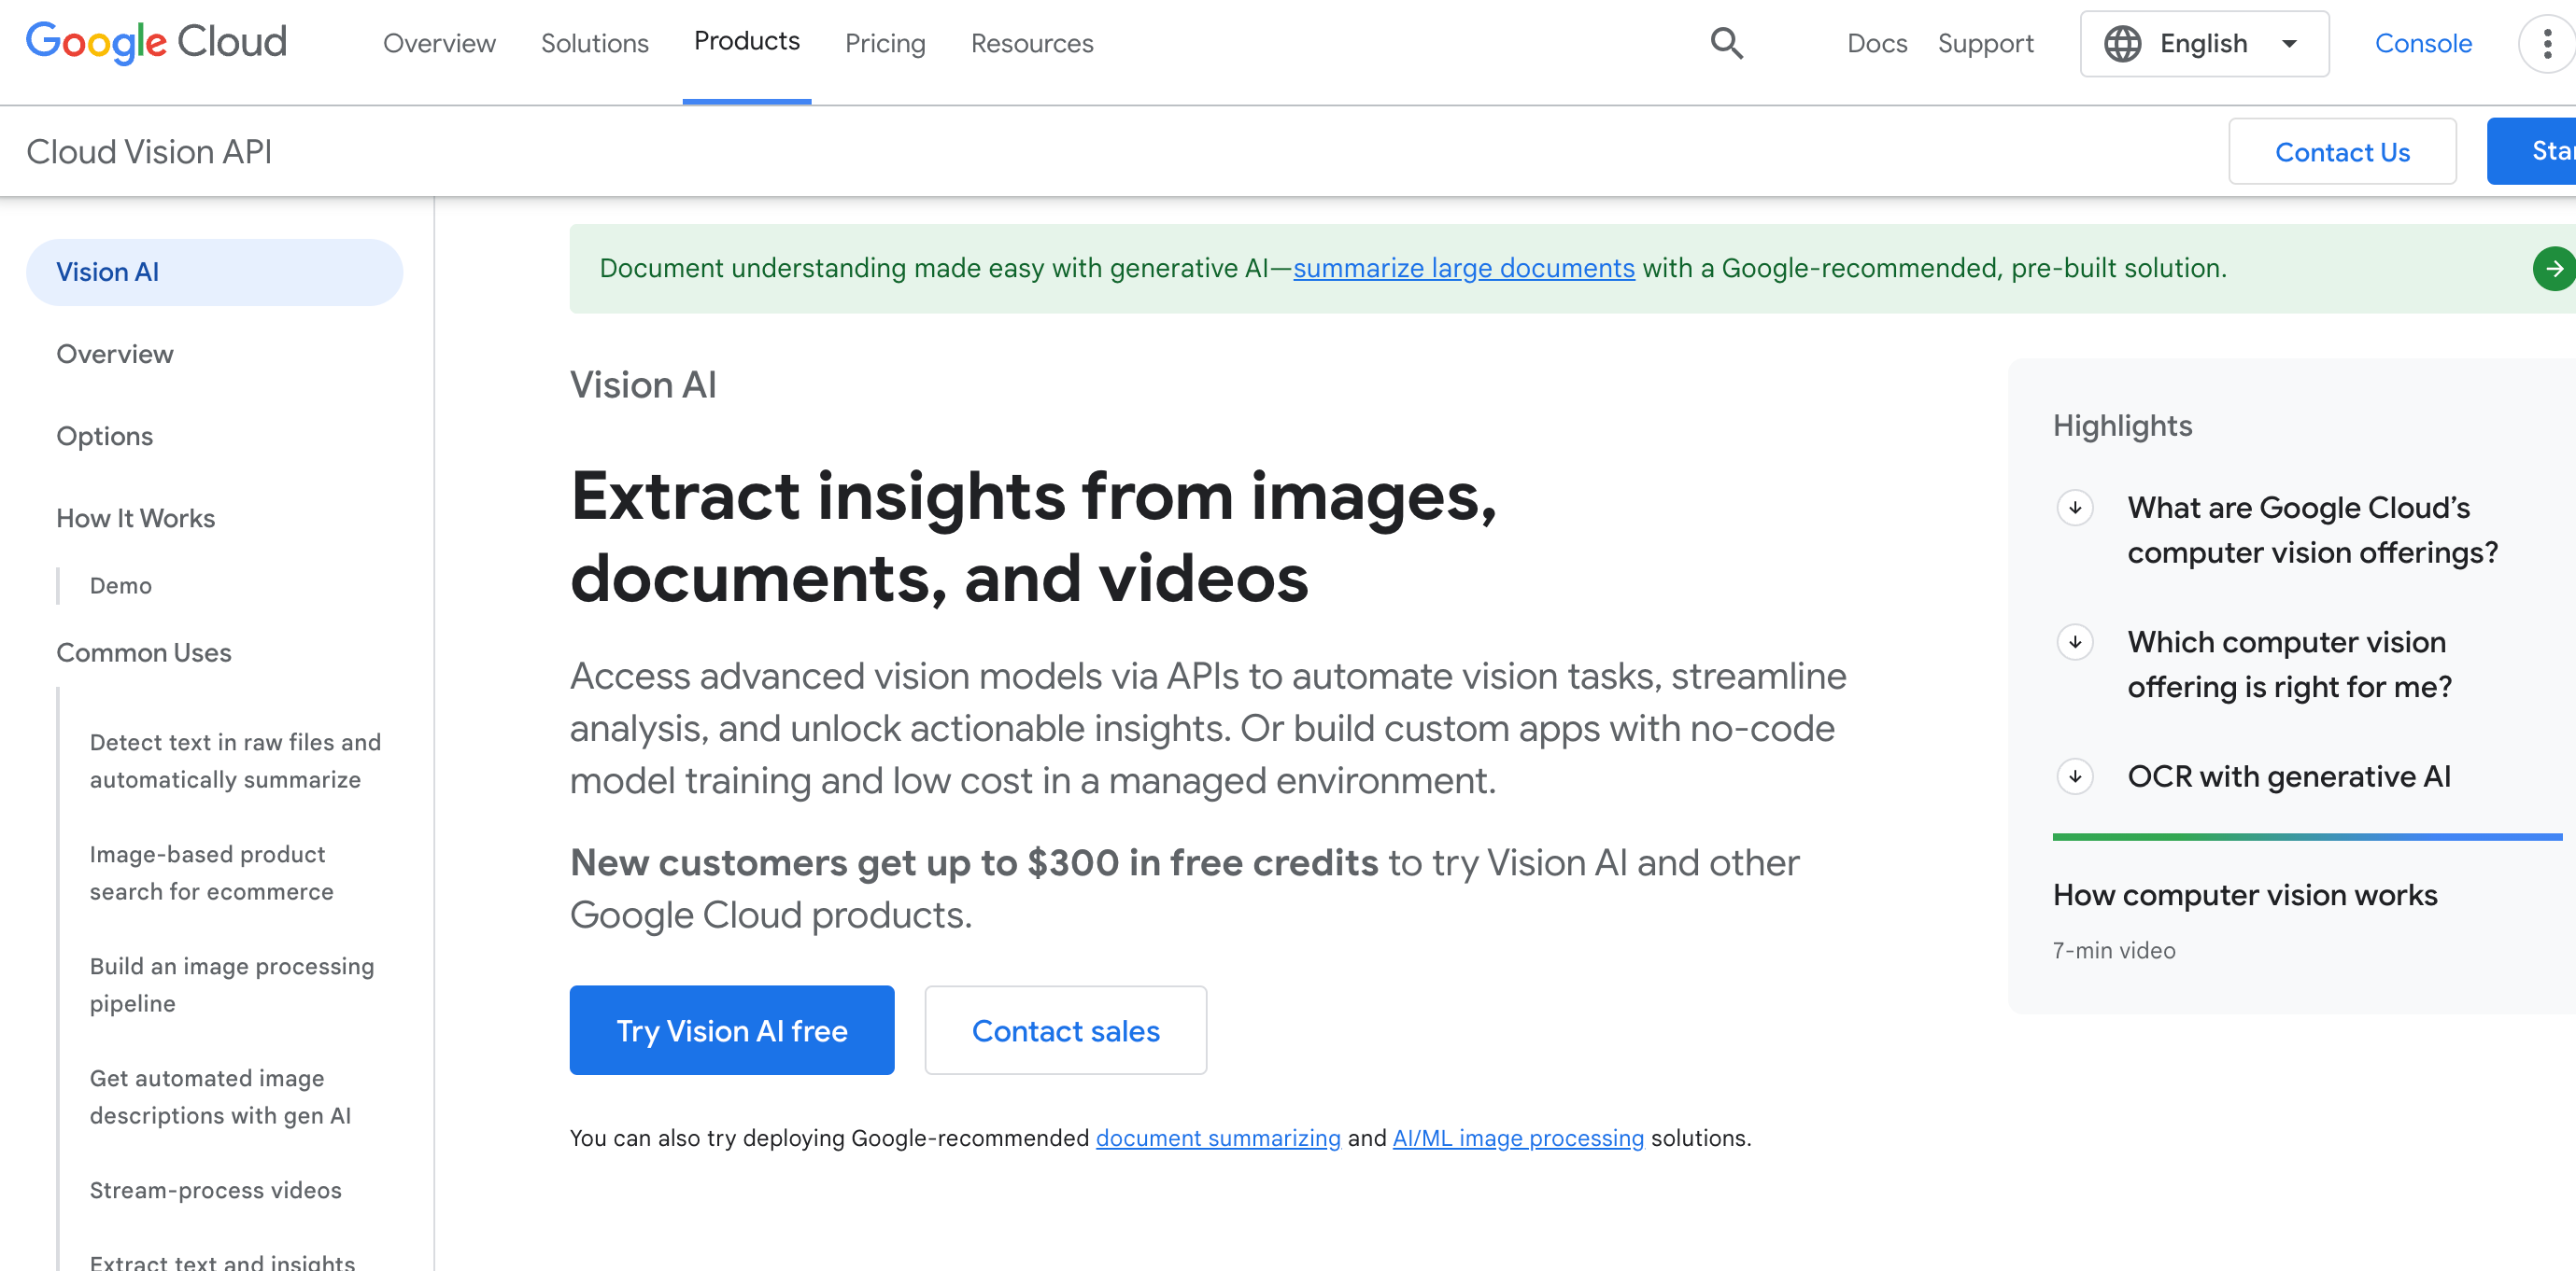Follow the "summarize large documents" link

1464,268
